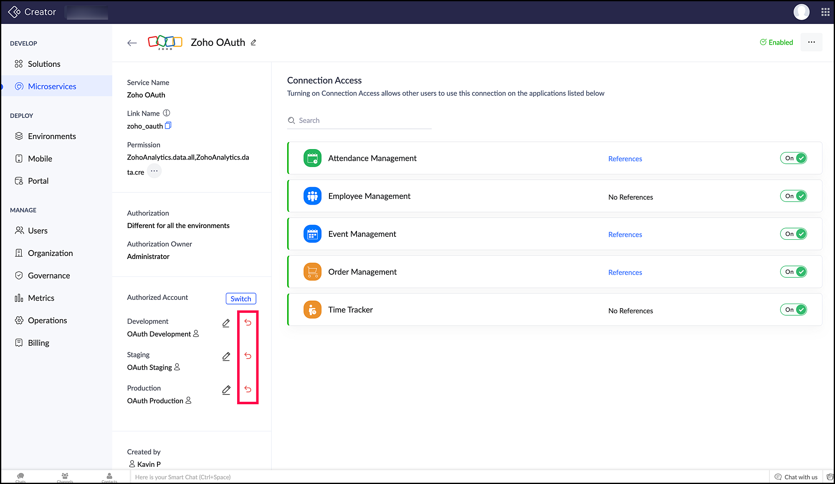Go to Environments in the sidebar
This screenshot has height=484, width=835.
[51, 136]
